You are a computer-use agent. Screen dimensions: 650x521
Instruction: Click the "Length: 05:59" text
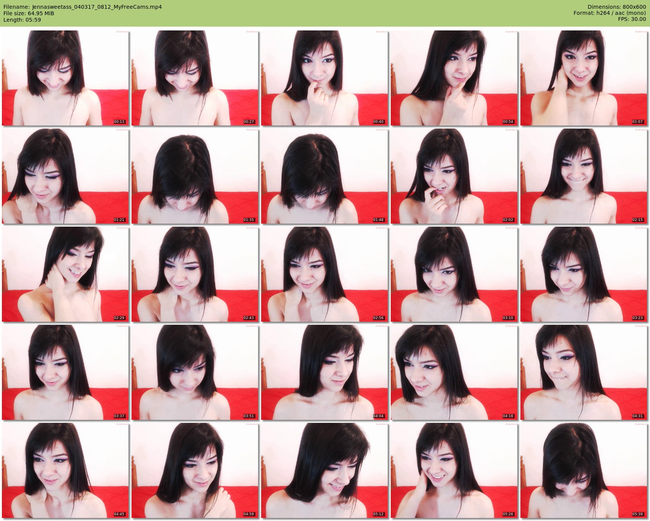[x=22, y=20]
